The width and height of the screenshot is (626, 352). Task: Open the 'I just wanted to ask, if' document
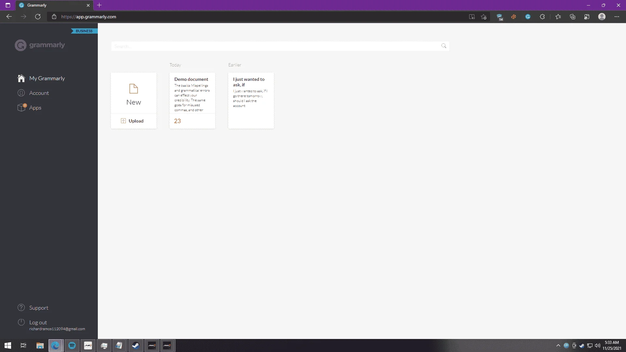[x=251, y=100]
